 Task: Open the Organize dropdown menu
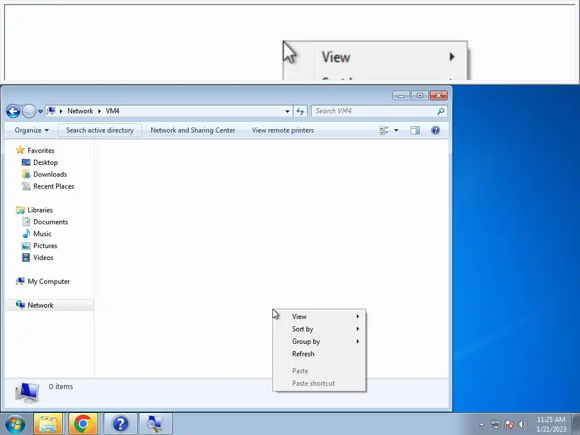[x=32, y=130]
